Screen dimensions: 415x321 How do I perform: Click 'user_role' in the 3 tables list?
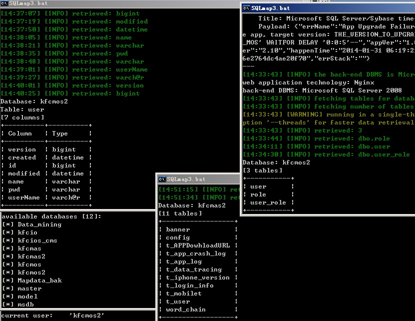tap(268, 202)
